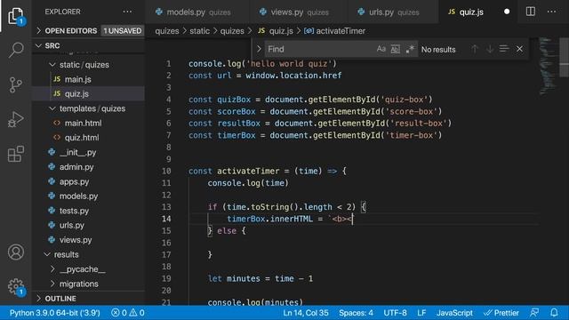The width and height of the screenshot is (569, 320).
Task: Open the Manage gear icon
Action: [x=16, y=286]
